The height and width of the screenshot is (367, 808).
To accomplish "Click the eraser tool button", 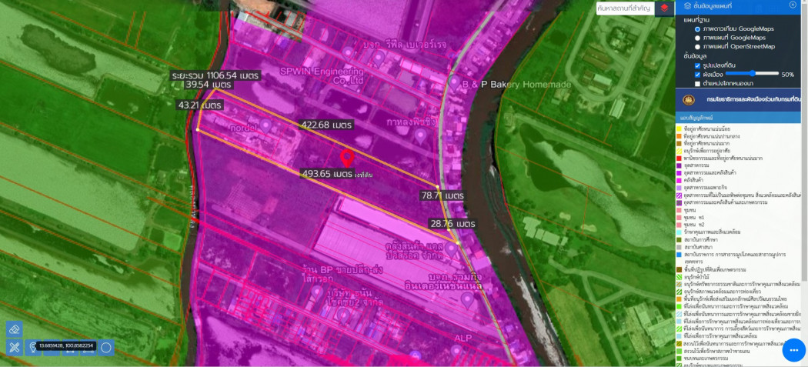I will click(x=14, y=329).
